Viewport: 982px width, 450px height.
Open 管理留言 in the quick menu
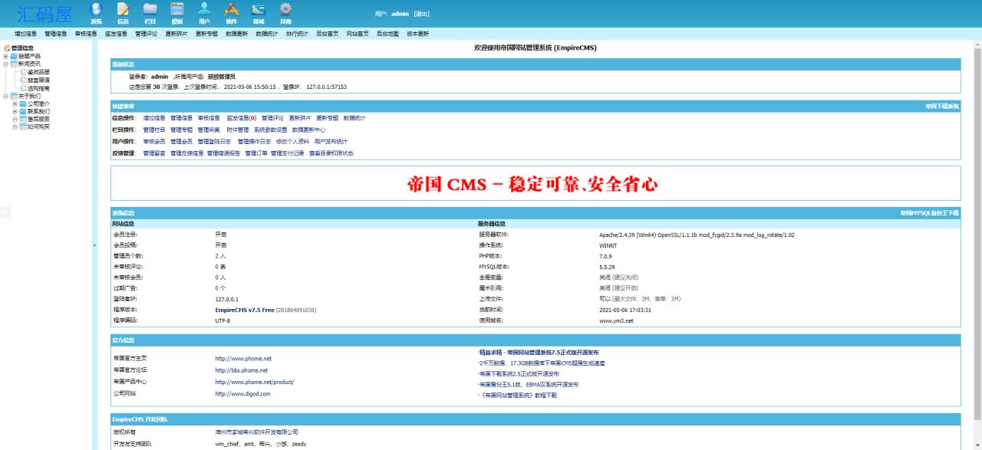click(154, 153)
